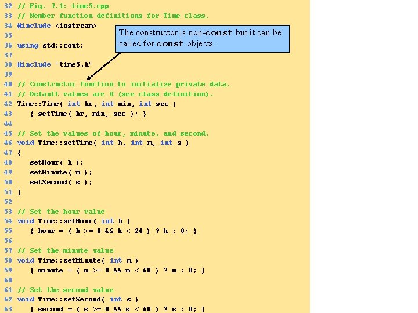This screenshot has height=313, width=418.
Task: Click 'void Time::setTime( int h, int m, int s )'
Action: (103, 143)
